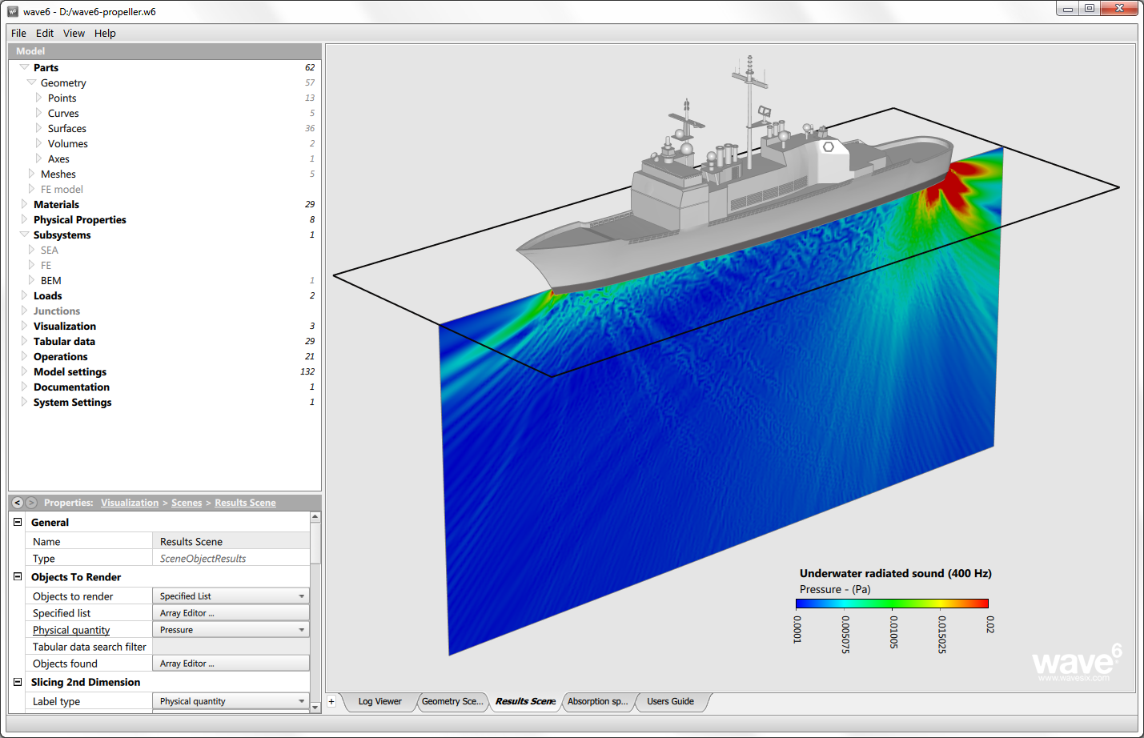The width and height of the screenshot is (1144, 738).
Task: Select the FE model tree item
Action: [x=62, y=189]
